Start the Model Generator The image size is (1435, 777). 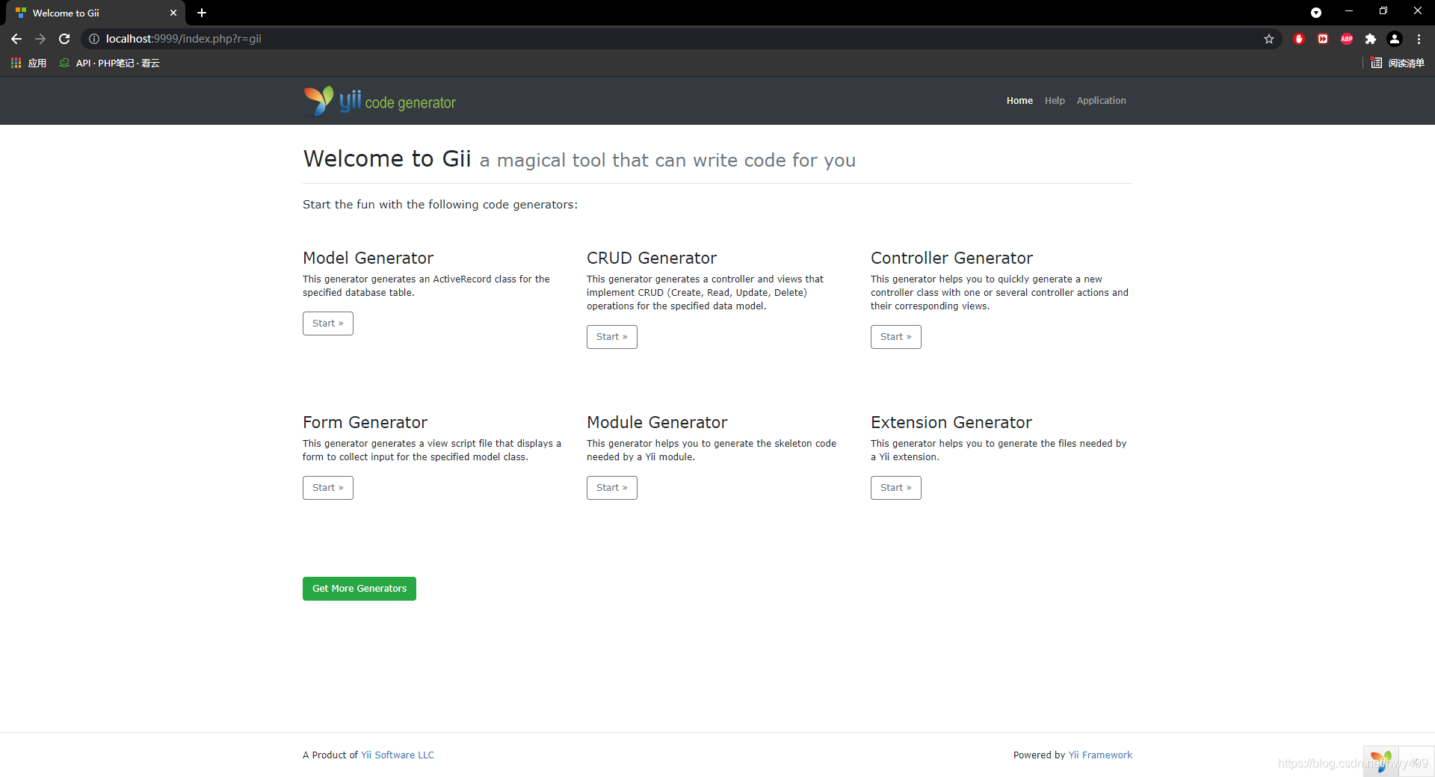[328, 324]
